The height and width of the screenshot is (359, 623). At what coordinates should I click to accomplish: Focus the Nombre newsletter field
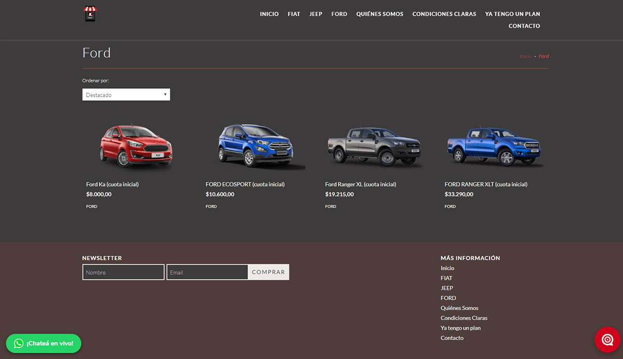point(124,272)
